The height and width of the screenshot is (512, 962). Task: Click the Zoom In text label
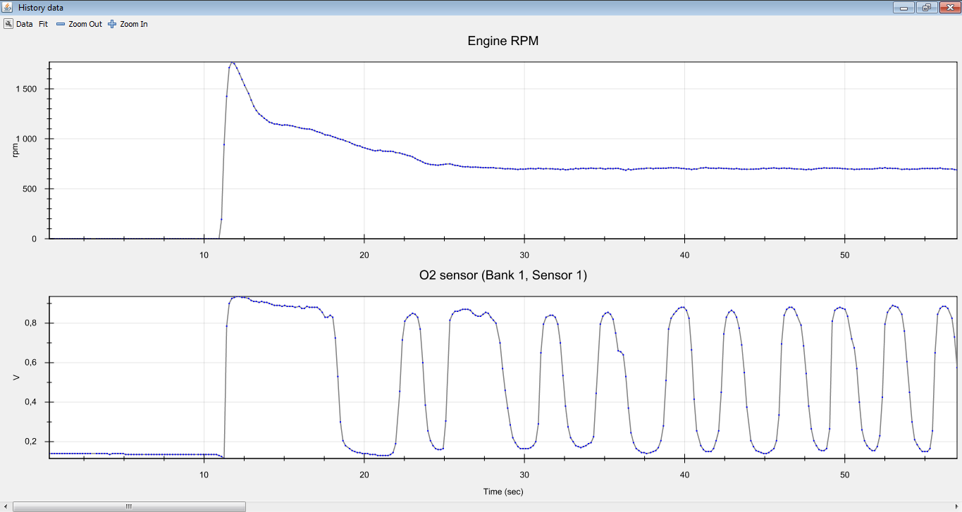pos(134,24)
